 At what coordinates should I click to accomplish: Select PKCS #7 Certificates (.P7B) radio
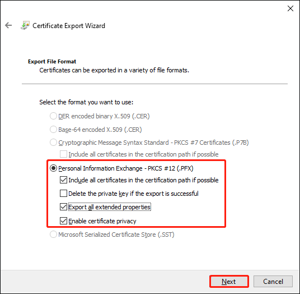(53, 143)
